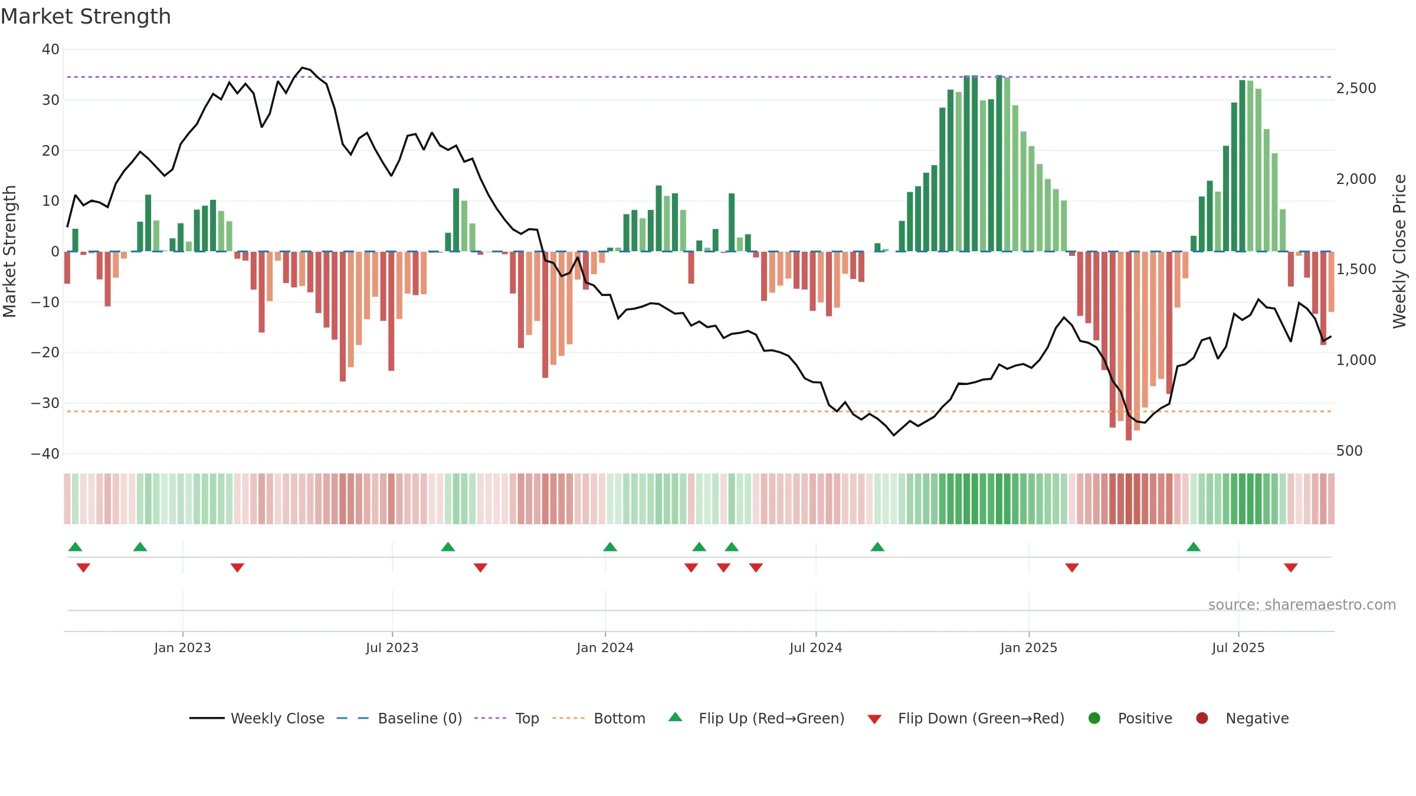Click the Jan 2025 axis label

(x=1029, y=647)
